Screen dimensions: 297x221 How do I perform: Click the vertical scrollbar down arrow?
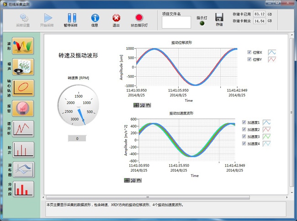(292, 192)
